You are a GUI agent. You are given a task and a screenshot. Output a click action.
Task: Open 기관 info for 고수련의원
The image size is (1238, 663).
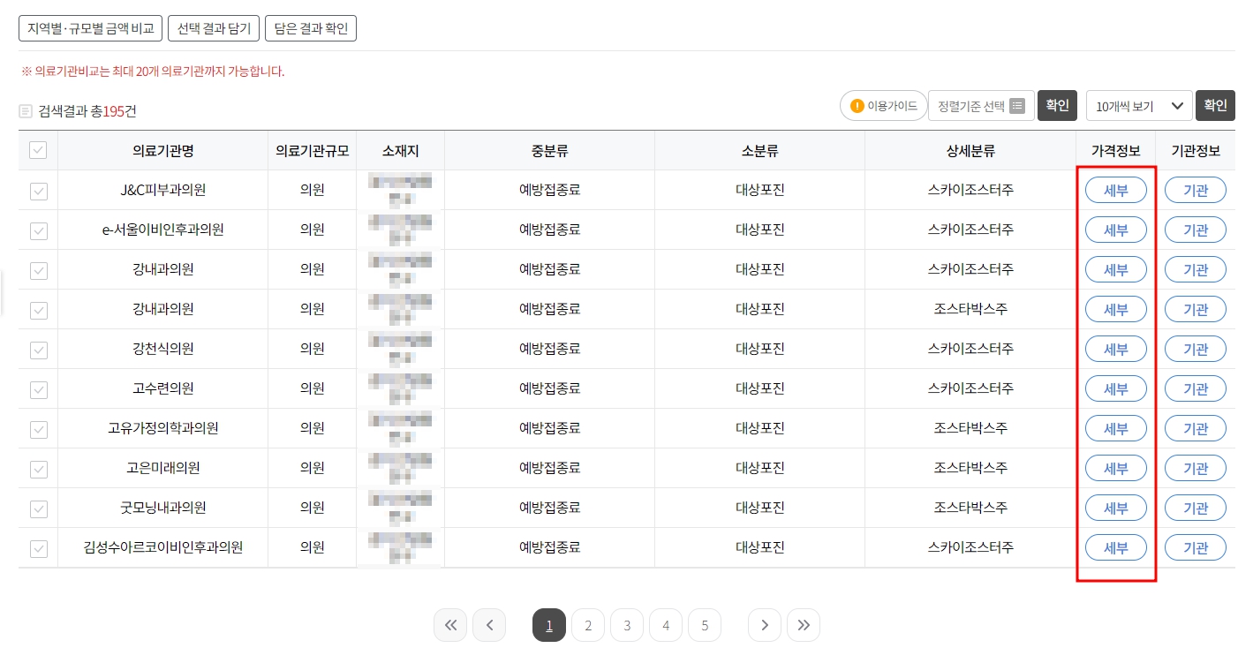point(1195,388)
